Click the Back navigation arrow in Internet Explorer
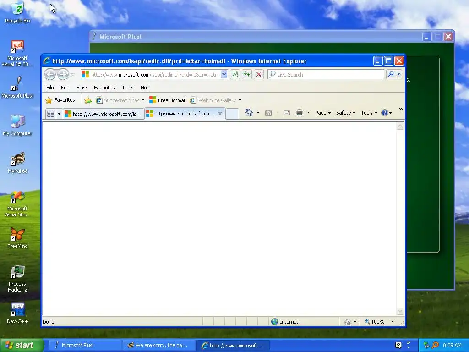 (x=50, y=74)
